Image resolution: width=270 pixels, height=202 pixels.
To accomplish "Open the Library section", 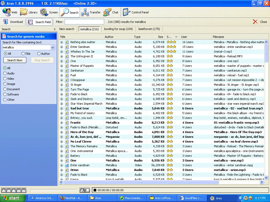I will click(x=29, y=12).
